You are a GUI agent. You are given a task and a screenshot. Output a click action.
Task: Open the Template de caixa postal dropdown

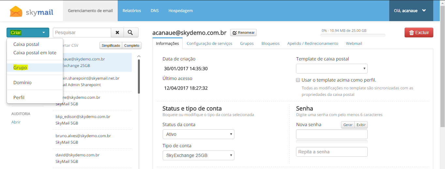(332, 69)
